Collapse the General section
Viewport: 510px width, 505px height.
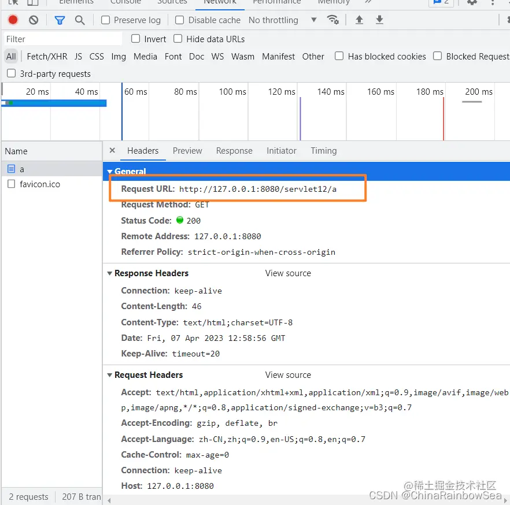tap(110, 171)
